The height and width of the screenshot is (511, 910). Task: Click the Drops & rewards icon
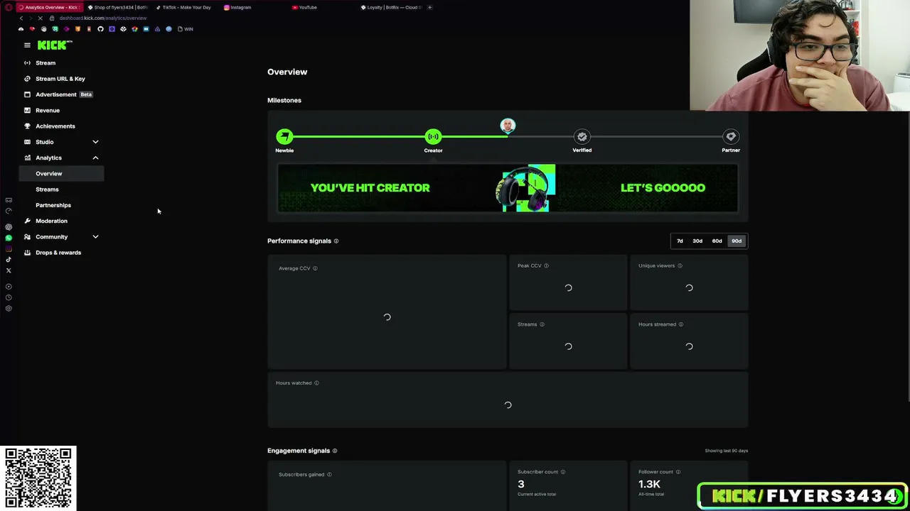[x=27, y=253]
